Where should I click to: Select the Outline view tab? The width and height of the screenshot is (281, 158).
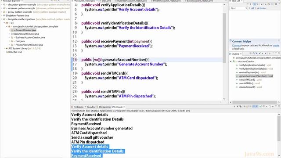tap(235, 54)
